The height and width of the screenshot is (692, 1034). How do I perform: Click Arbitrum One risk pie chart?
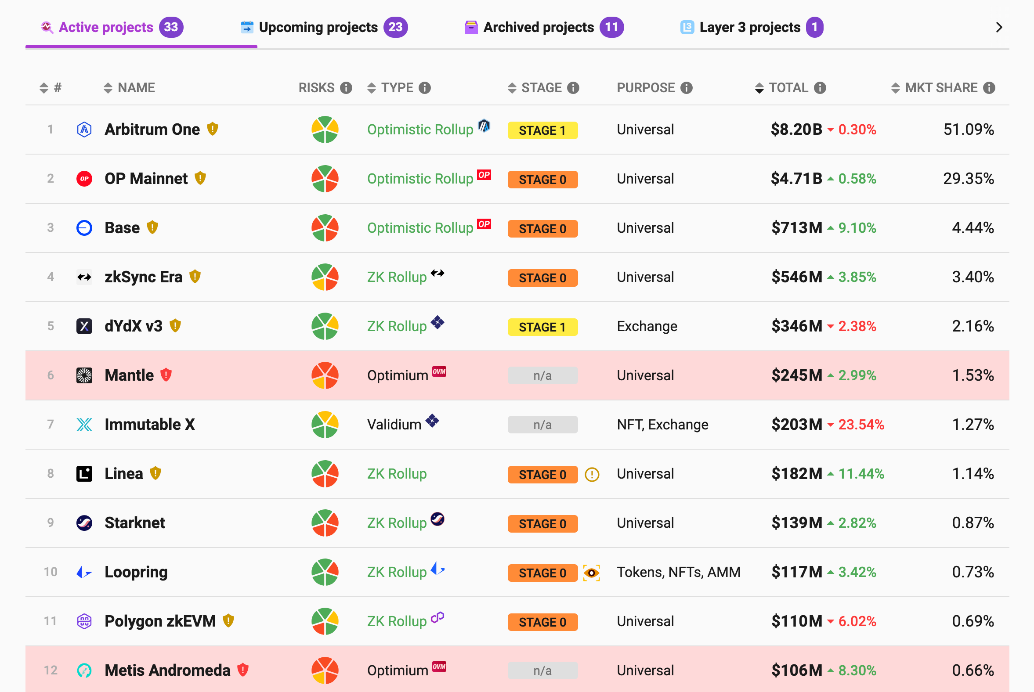click(325, 129)
